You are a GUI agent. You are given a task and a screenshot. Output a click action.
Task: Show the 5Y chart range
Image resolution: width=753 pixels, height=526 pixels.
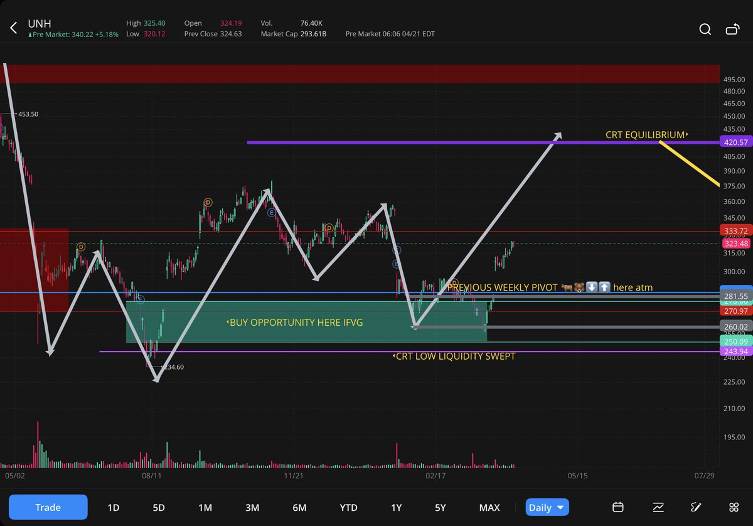(x=441, y=507)
